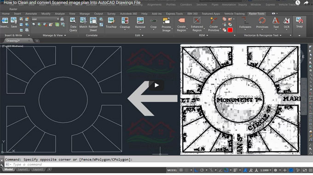Viewport: 313px width, 175px height.
Task: Toggle grid display in status bar
Action: coord(181,170)
